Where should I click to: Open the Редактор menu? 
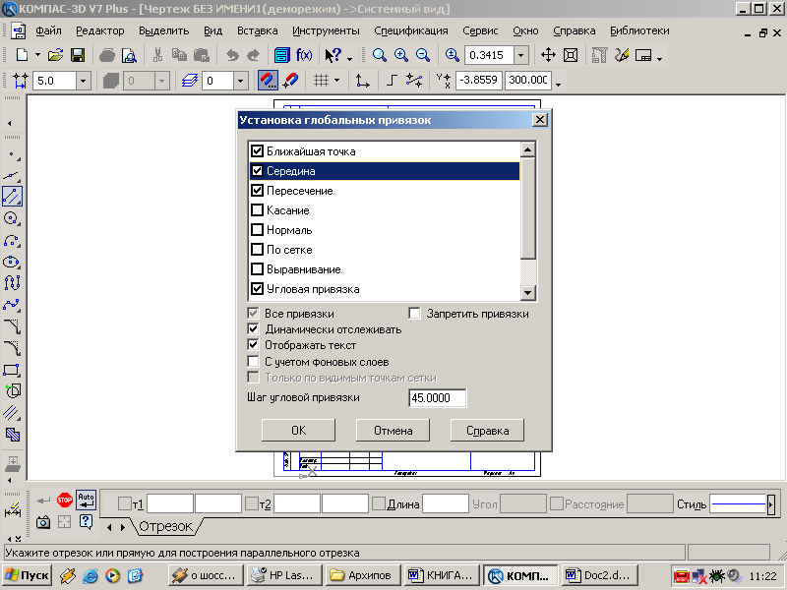pos(100,30)
